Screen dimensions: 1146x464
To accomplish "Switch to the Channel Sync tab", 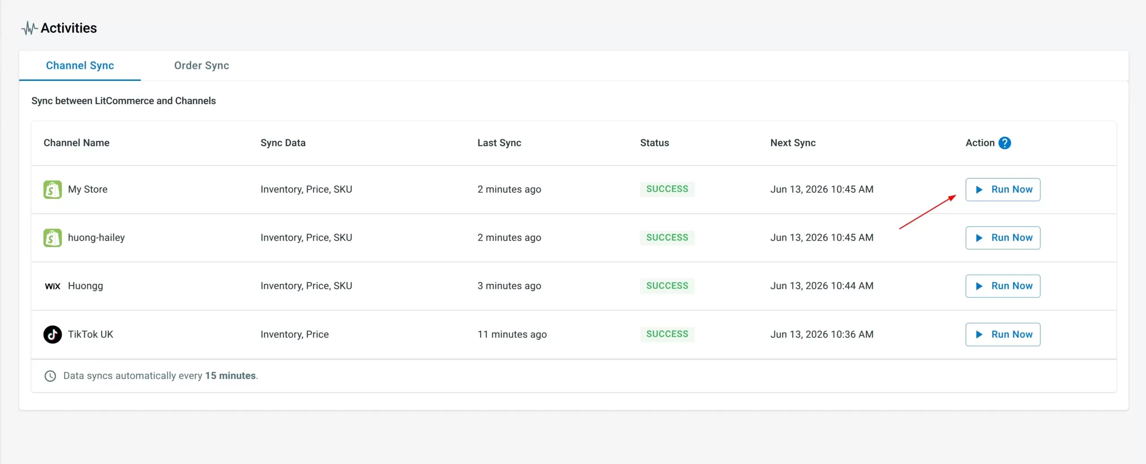I will coord(80,65).
